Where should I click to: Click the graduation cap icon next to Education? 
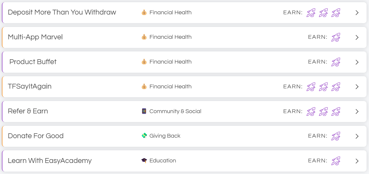pos(144,161)
